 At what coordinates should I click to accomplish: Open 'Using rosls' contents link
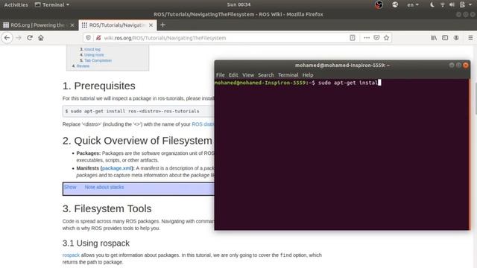94,55
